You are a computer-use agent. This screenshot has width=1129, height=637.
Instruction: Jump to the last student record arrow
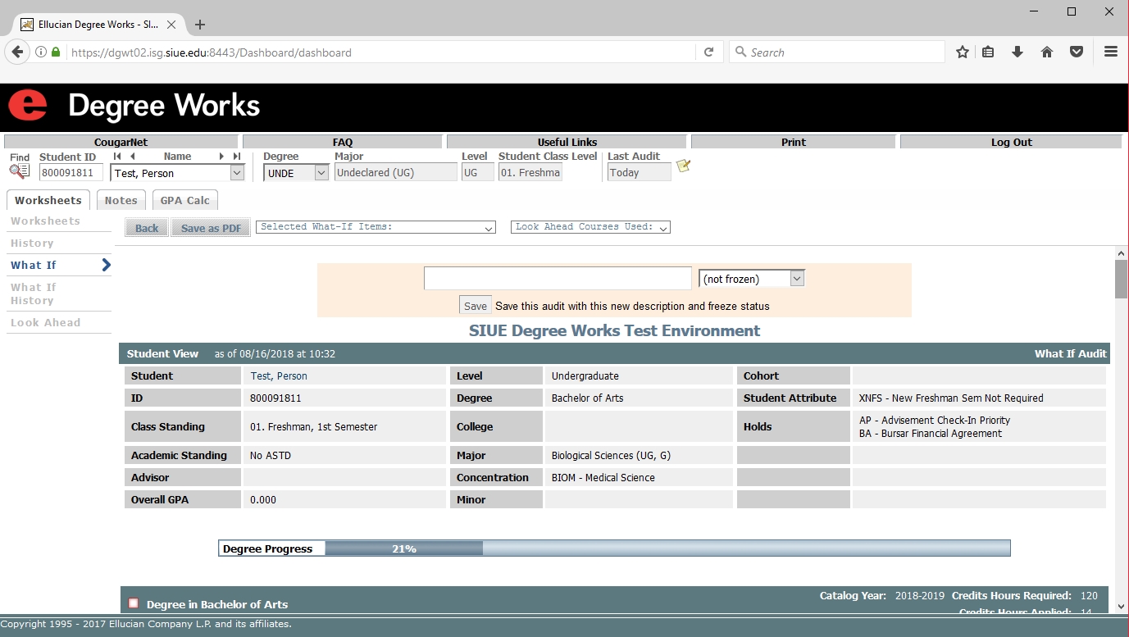(x=237, y=157)
